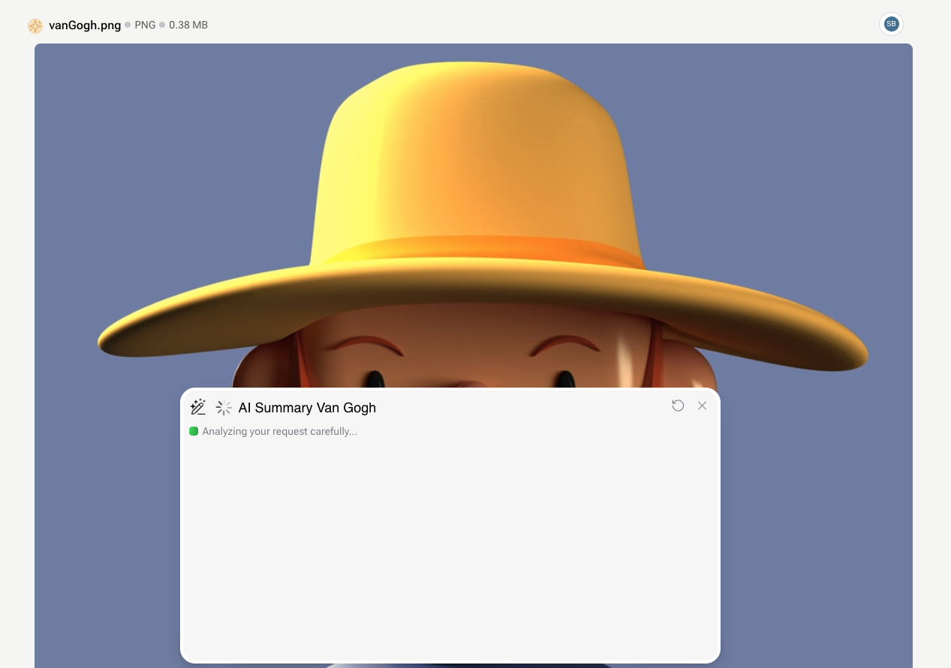Click the blue image background beside the hat
The width and height of the screenshot is (951, 668).
coord(150,150)
